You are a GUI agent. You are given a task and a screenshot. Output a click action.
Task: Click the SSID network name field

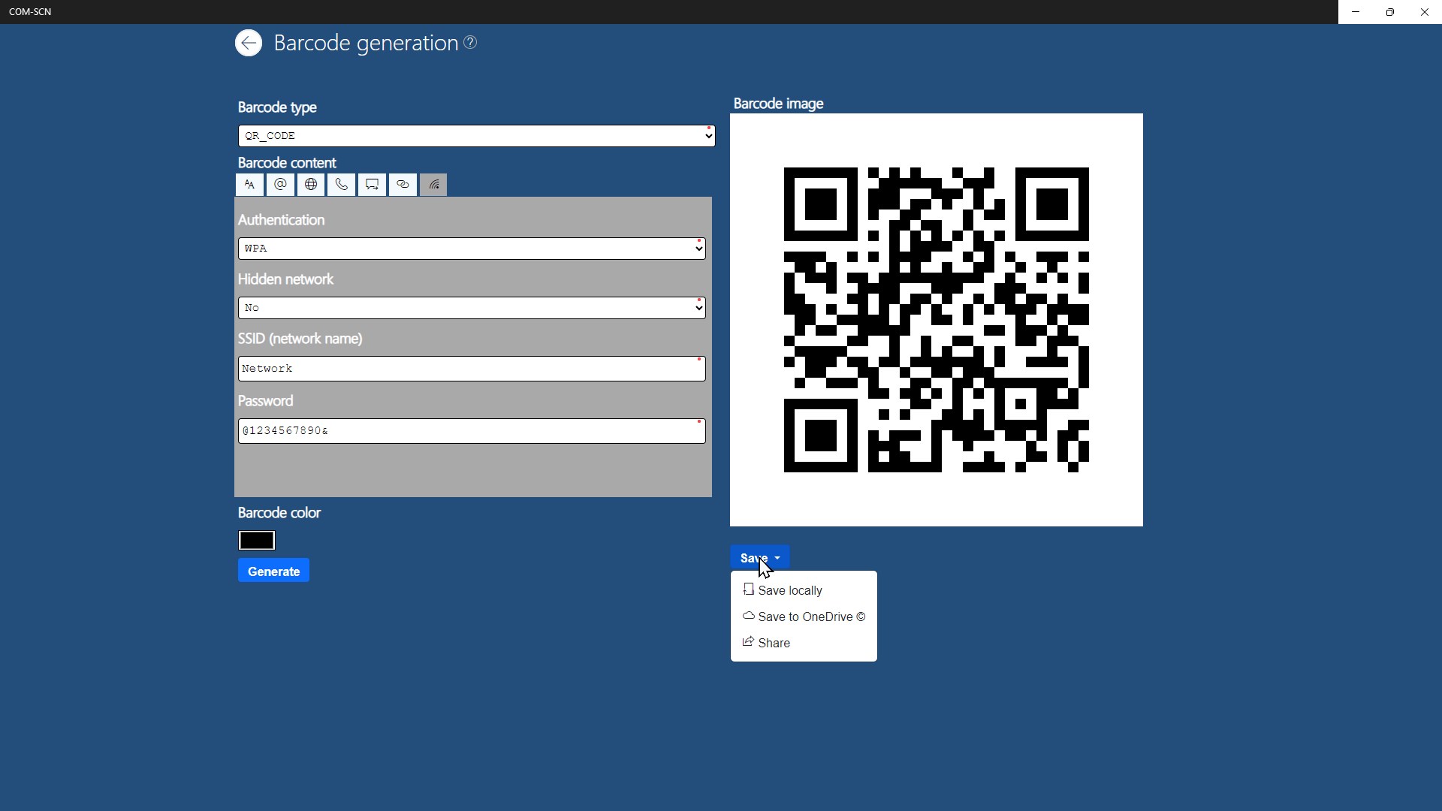(x=472, y=369)
